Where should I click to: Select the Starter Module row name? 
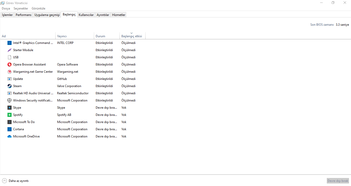click(x=23, y=50)
